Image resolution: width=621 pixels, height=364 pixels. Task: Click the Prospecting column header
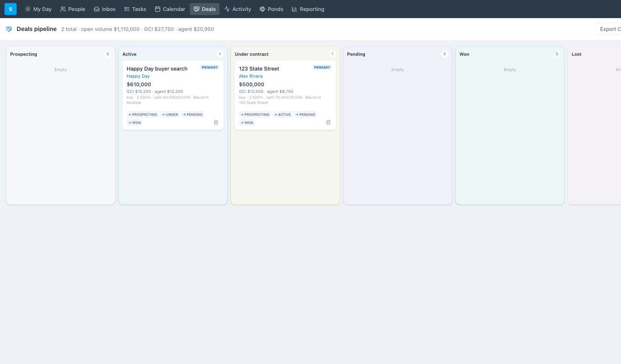pos(23,54)
